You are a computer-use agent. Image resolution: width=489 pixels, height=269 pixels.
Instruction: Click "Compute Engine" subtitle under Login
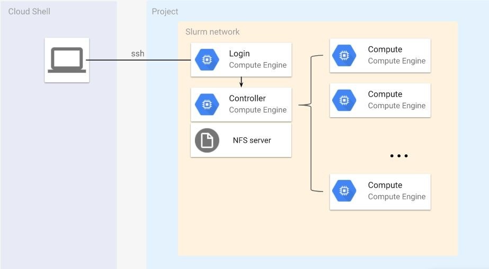tap(257, 65)
